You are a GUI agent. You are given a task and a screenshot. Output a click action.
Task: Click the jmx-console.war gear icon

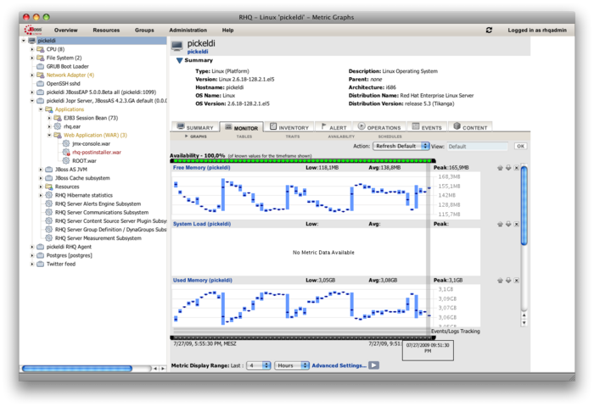point(66,143)
